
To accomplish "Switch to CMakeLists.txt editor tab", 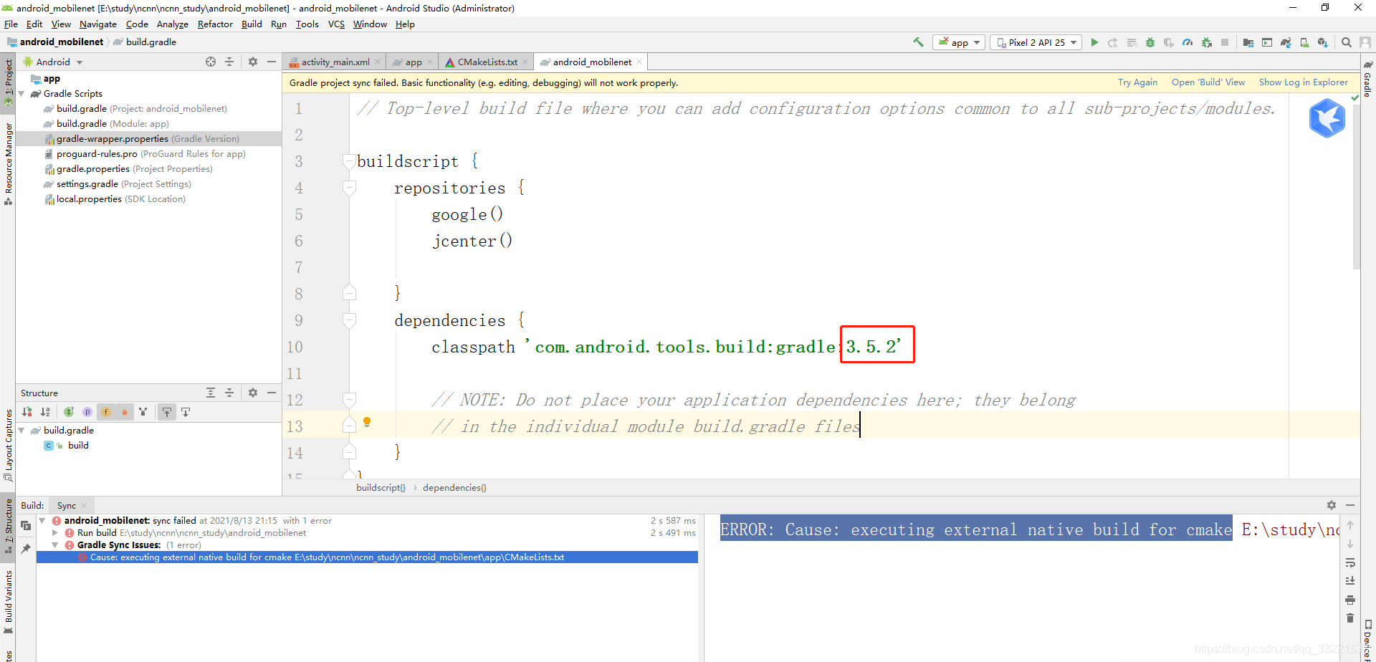I will [487, 62].
